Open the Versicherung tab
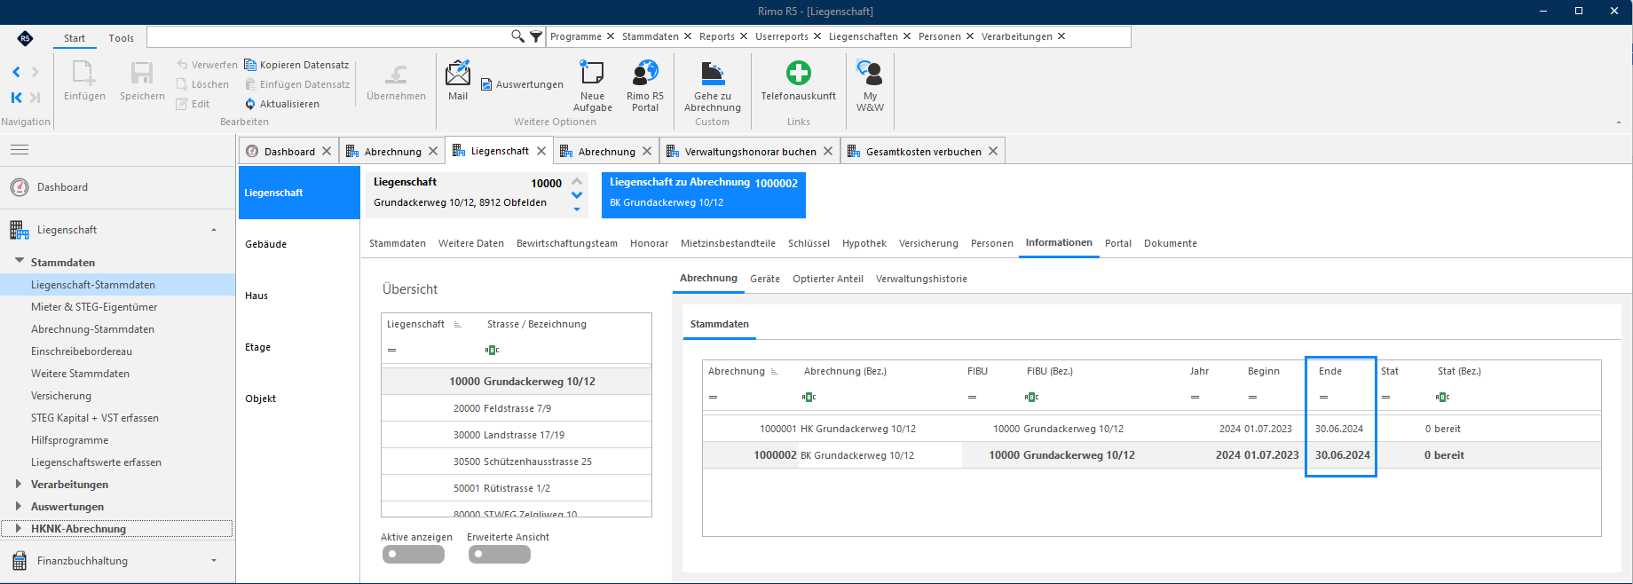This screenshot has width=1633, height=584. pyautogui.click(x=928, y=243)
